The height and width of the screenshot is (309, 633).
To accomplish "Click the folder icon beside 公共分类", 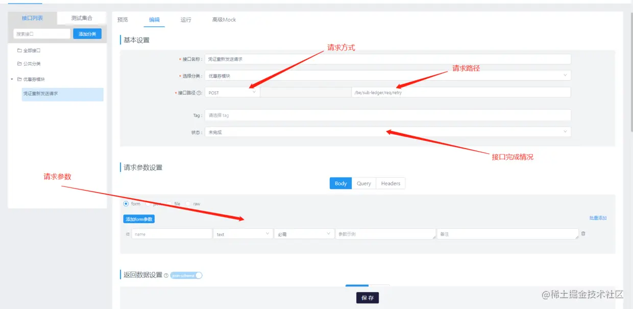I will 19,64.
